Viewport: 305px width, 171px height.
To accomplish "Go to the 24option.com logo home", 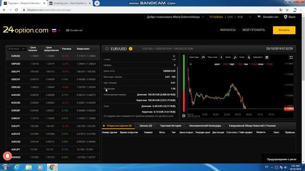I will pos(25,30).
